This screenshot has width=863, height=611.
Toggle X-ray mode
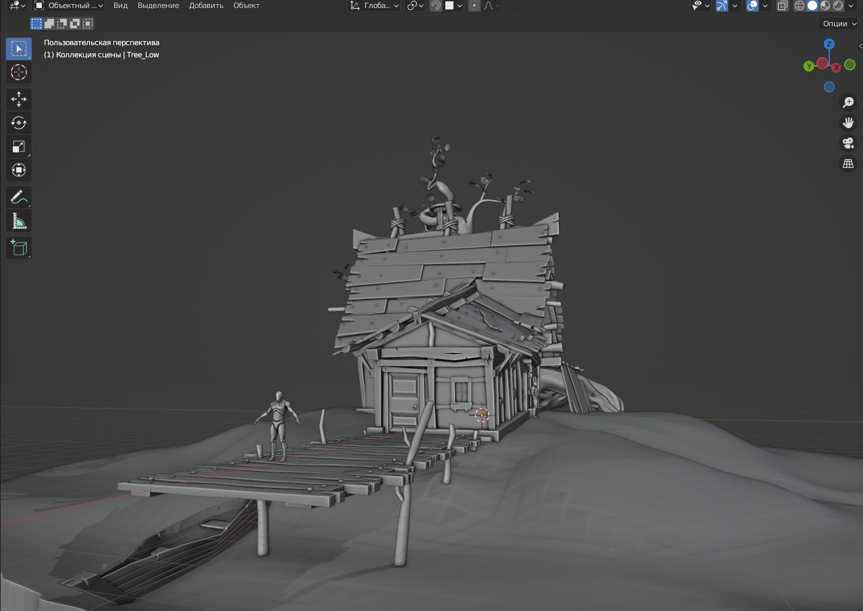pyautogui.click(x=782, y=5)
